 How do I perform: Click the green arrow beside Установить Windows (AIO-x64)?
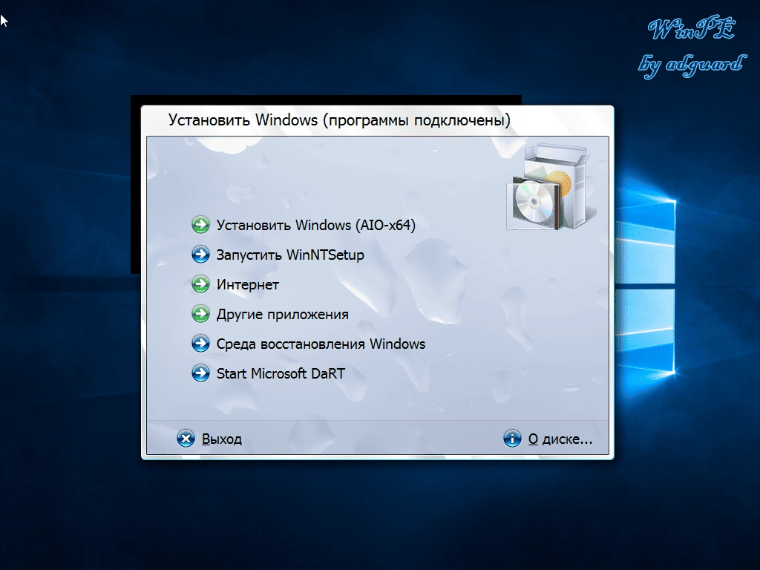200,225
